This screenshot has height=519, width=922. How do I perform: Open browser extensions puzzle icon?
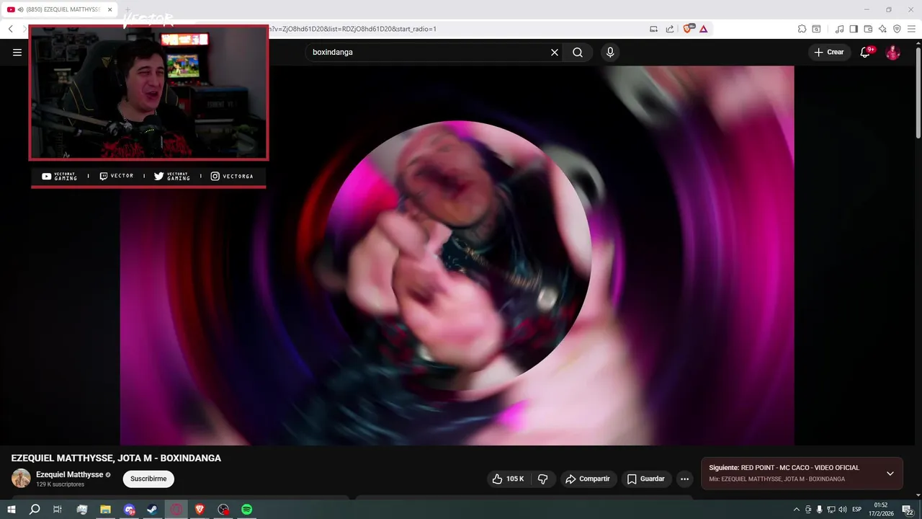click(x=802, y=29)
